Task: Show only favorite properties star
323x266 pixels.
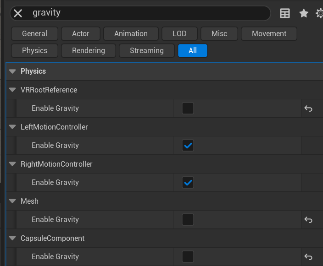Action: pos(304,13)
